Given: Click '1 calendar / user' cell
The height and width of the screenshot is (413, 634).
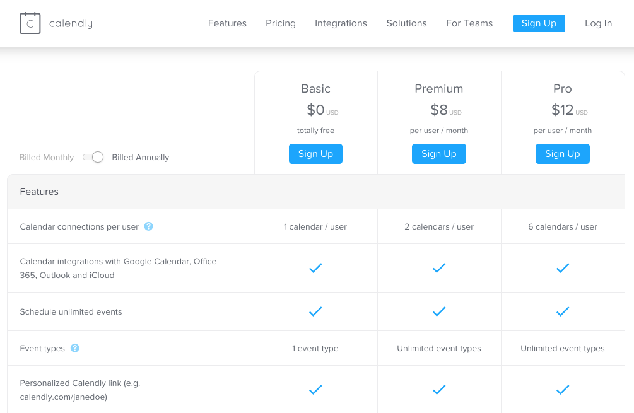Looking at the screenshot, I should [x=315, y=227].
